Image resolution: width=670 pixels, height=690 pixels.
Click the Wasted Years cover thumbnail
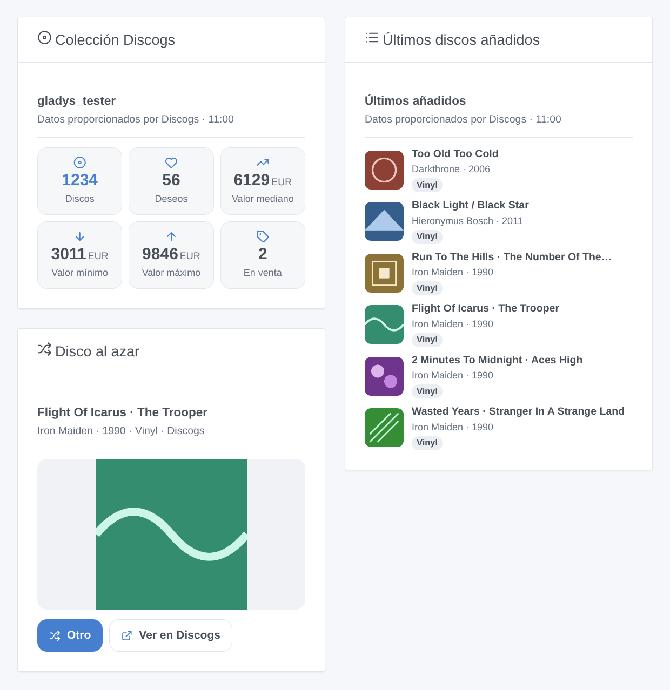coord(384,428)
